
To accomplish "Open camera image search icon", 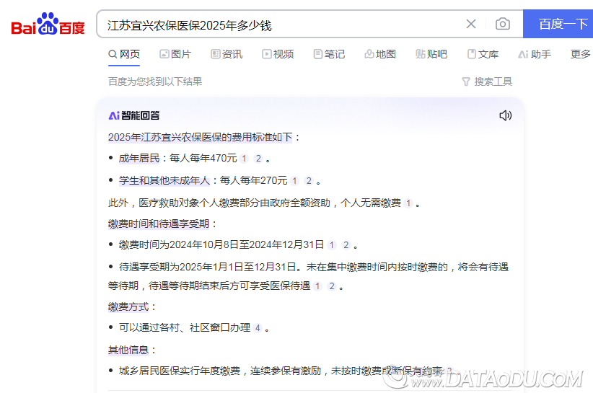I will coord(503,24).
